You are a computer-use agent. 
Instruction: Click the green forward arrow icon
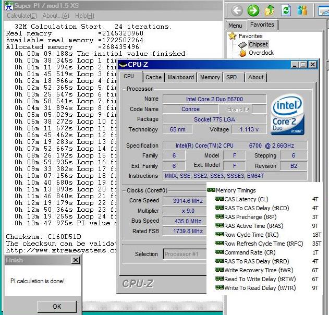(253, 10)
